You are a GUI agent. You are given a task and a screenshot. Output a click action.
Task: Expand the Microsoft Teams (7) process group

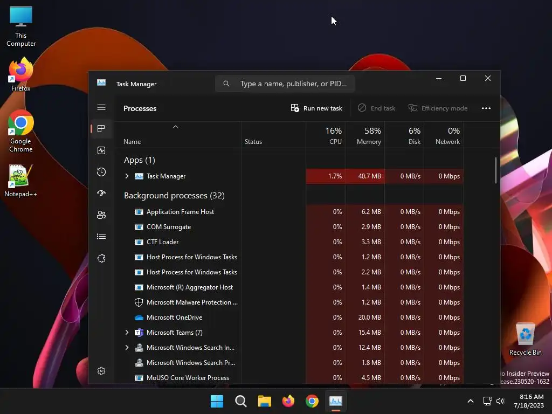(x=127, y=332)
